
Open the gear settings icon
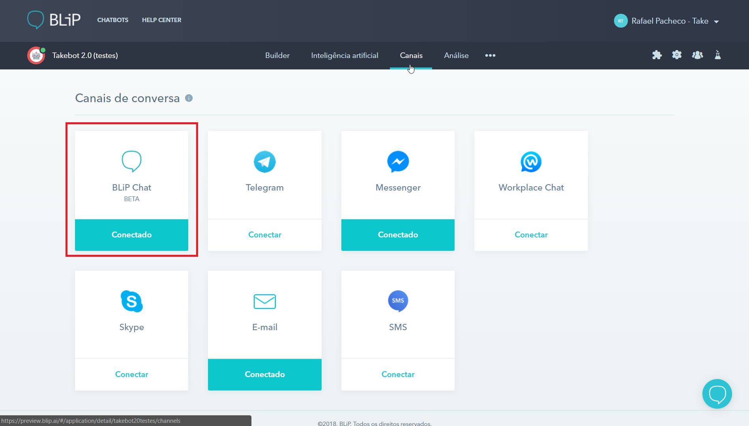(677, 55)
